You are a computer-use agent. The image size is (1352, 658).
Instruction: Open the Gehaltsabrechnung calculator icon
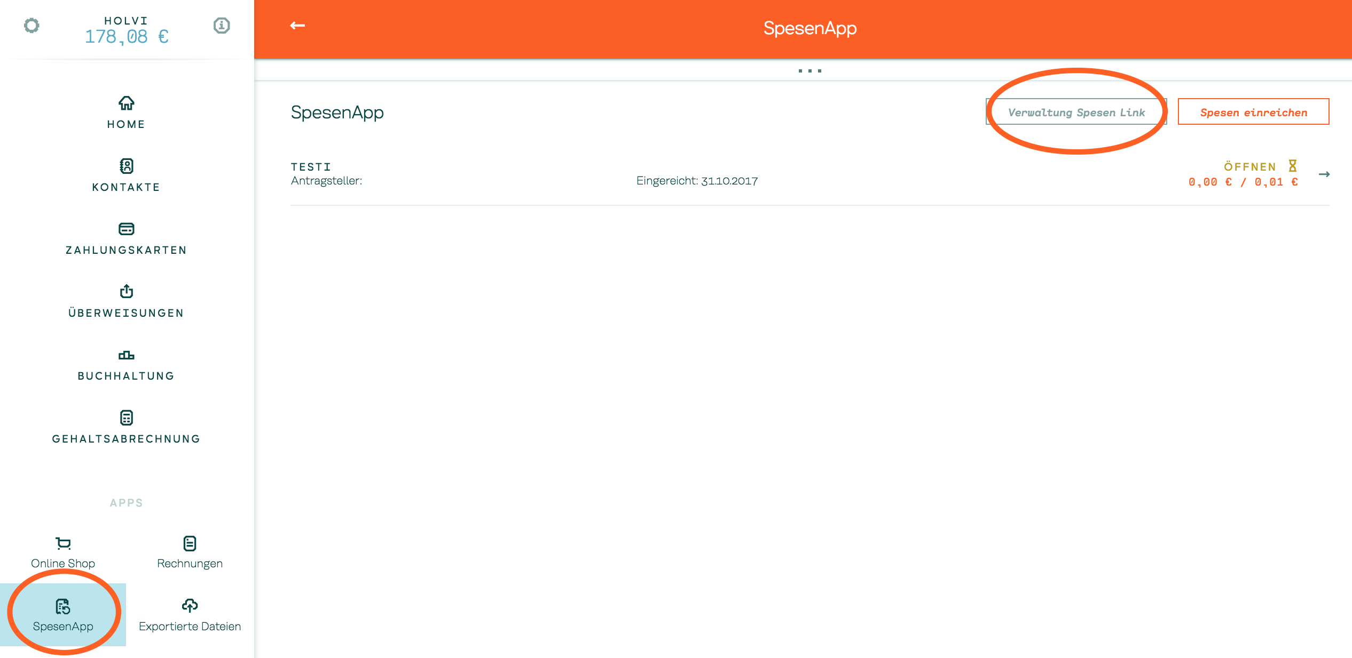(127, 418)
